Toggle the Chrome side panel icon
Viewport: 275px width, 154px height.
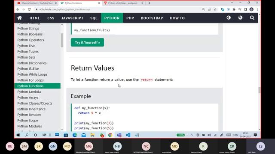point(245,9)
